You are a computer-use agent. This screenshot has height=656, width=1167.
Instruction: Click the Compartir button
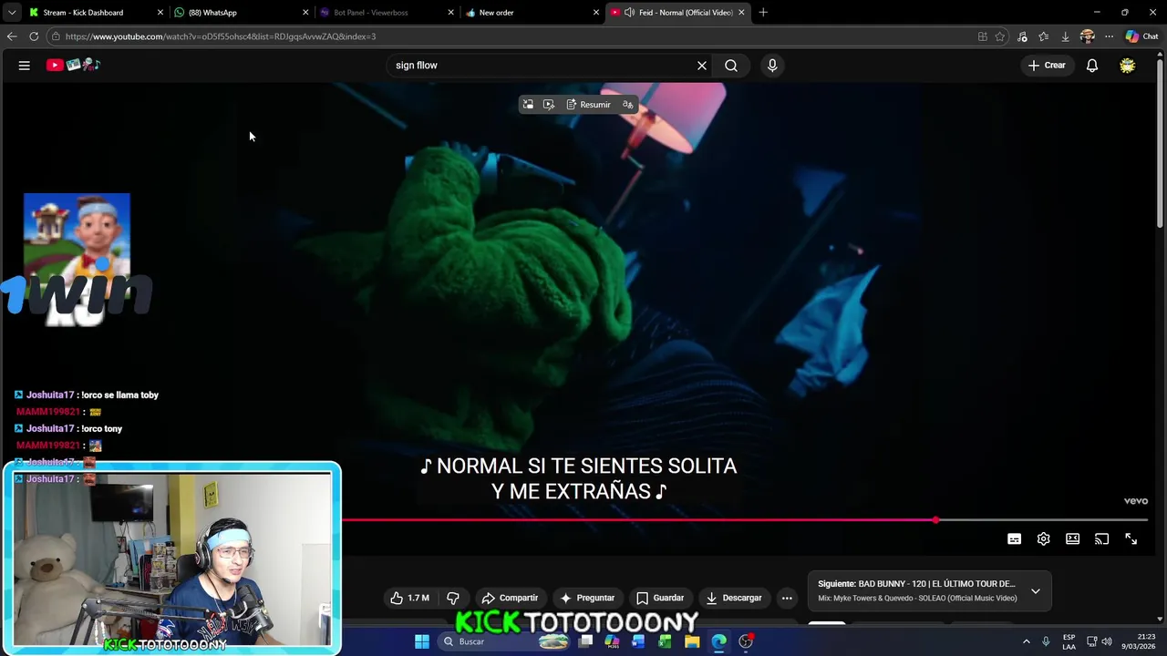coord(510,598)
